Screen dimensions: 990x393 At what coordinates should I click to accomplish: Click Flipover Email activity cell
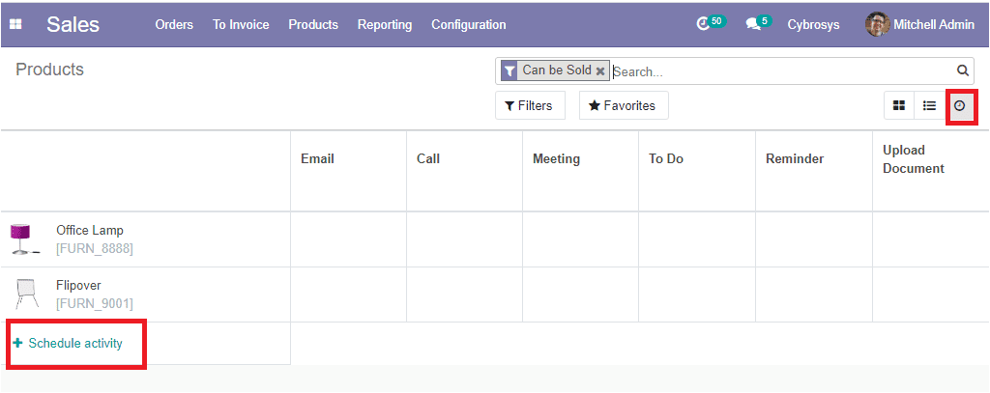point(348,295)
